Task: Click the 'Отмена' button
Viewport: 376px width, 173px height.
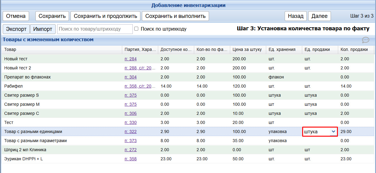Action: point(16,16)
